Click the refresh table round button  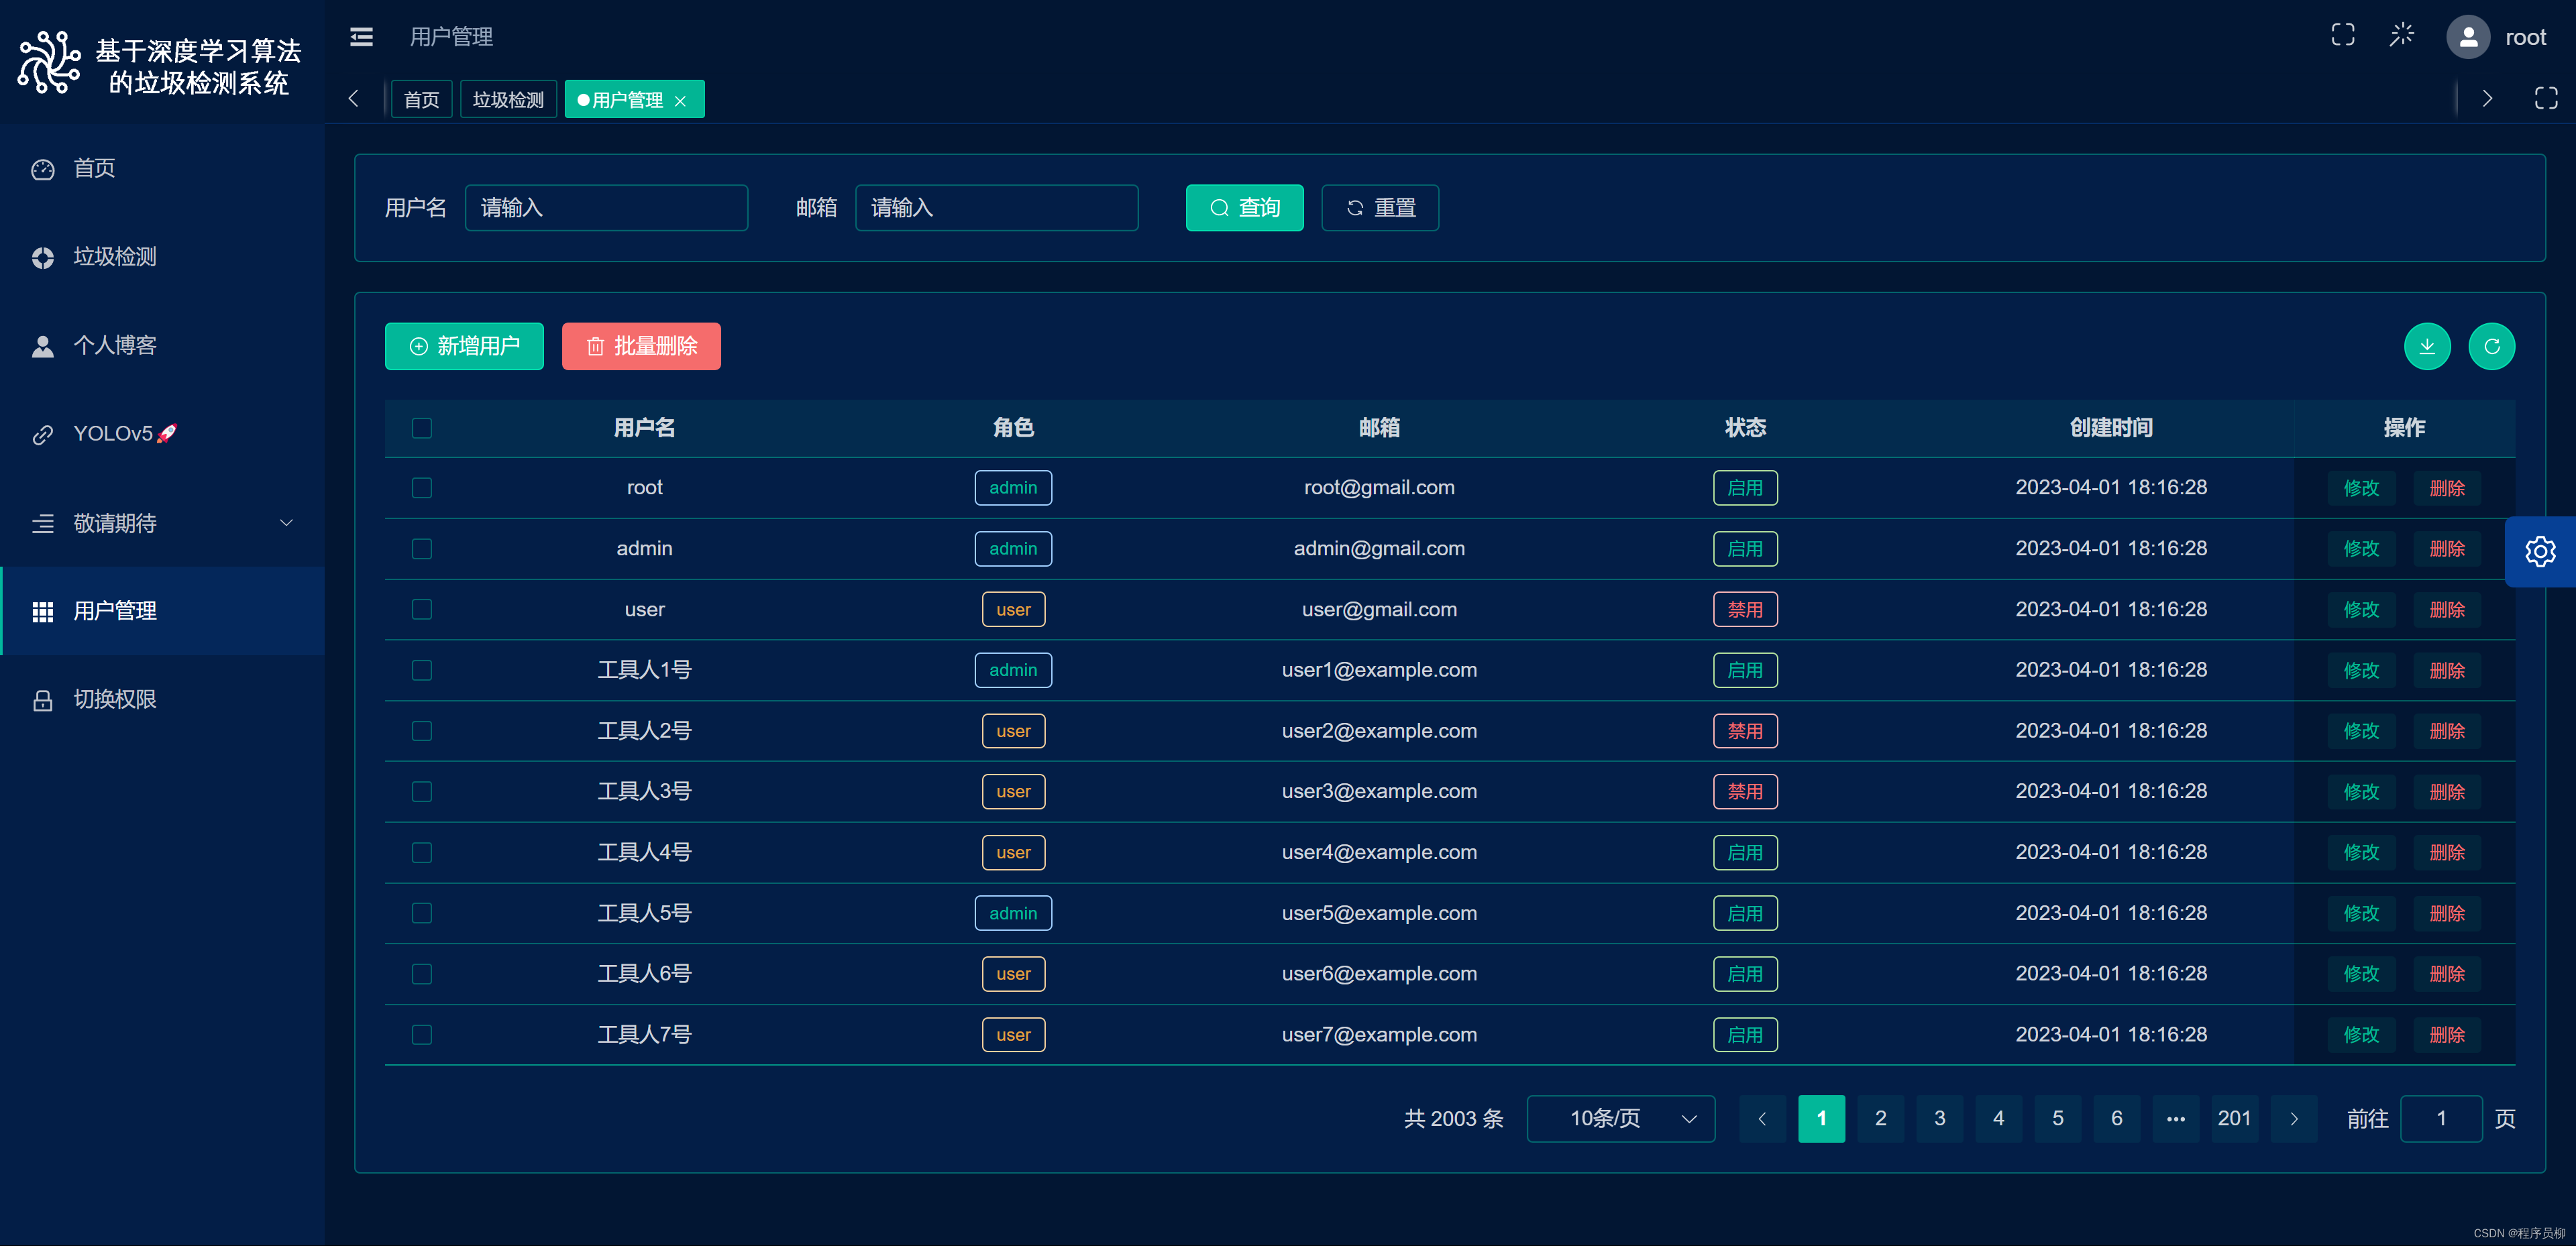2491,346
